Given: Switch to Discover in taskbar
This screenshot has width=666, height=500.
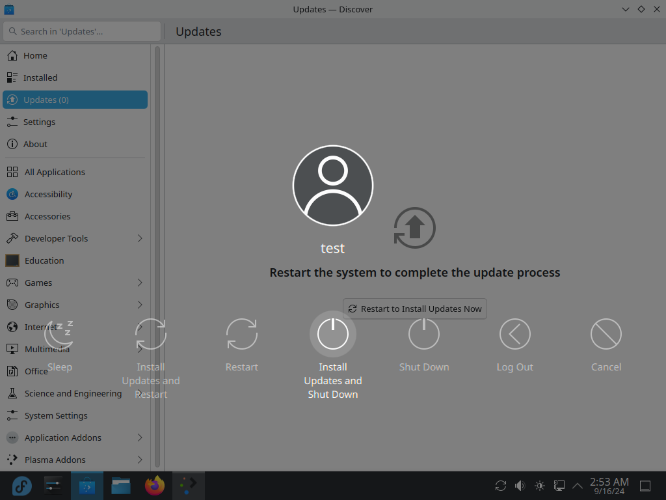Looking at the screenshot, I should point(87,486).
